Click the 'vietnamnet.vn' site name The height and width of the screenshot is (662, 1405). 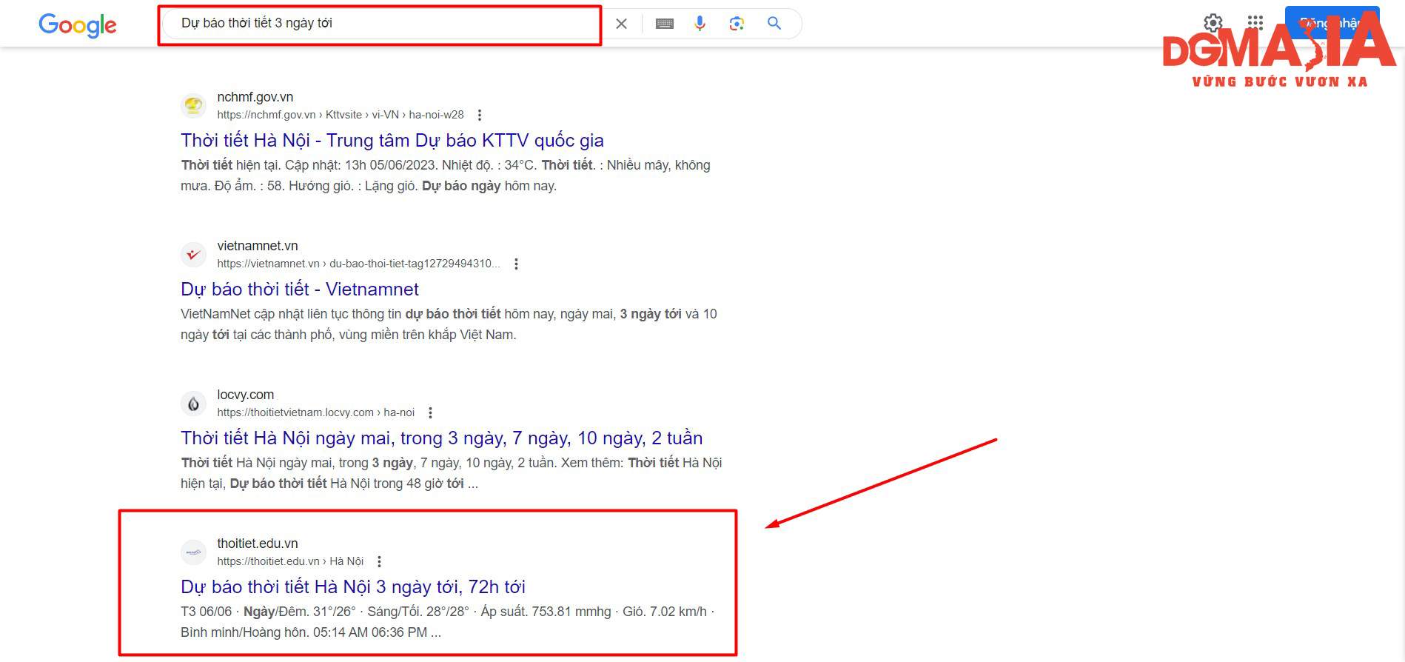(x=258, y=246)
